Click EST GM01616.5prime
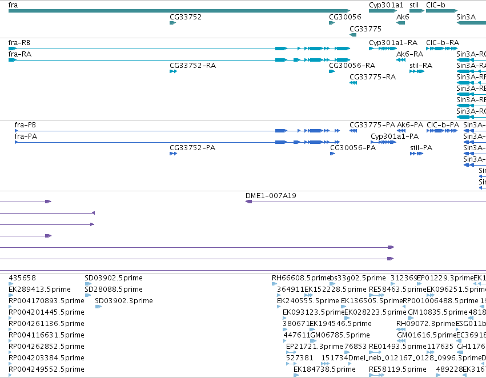 [x=427, y=335]
